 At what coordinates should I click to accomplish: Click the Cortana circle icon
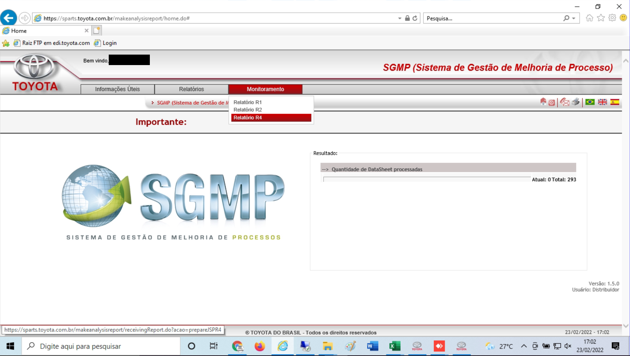coord(191,346)
